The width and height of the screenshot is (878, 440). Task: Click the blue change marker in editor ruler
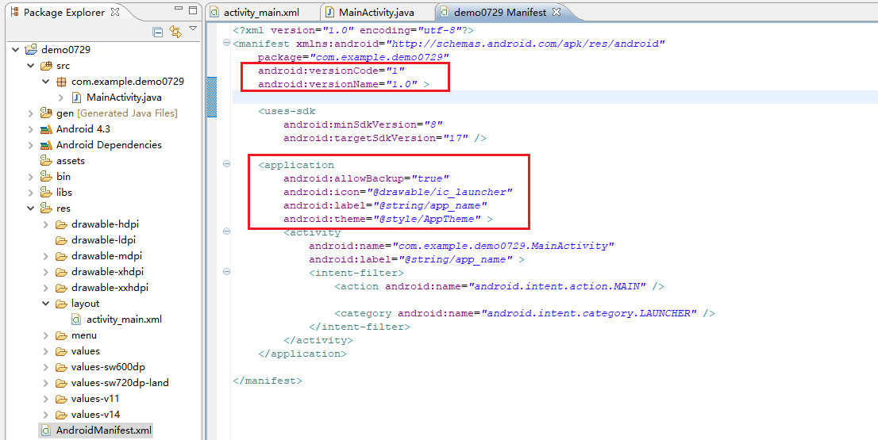[212, 97]
